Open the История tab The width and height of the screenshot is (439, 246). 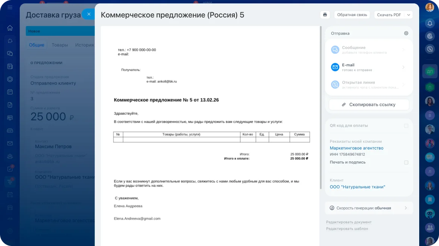84,45
